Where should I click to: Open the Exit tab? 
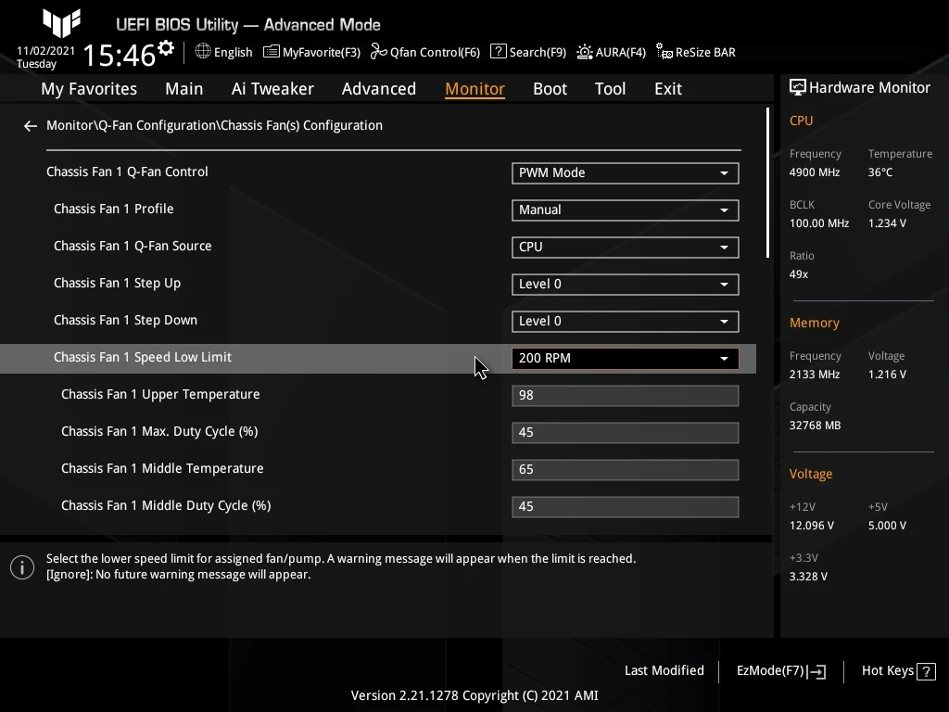pos(668,89)
